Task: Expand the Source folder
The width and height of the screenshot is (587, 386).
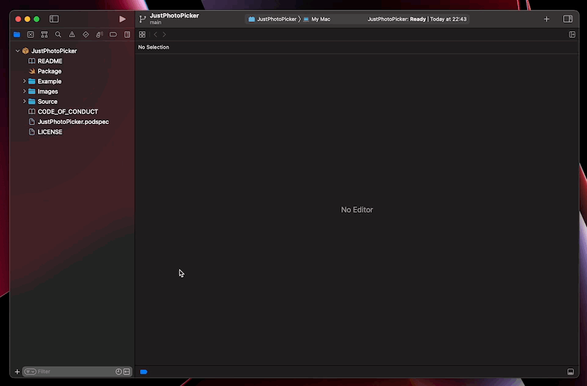Action: [x=24, y=101]
